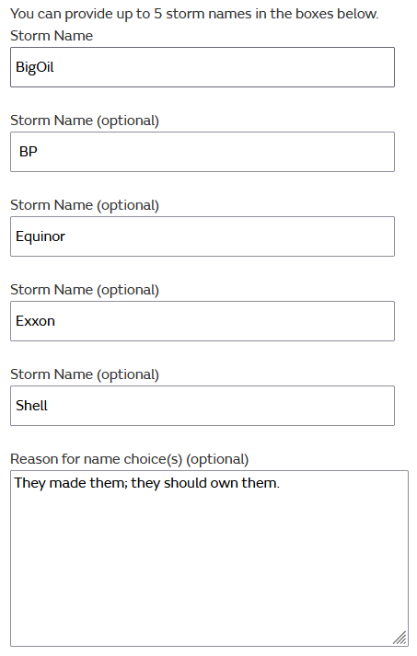Place cursor on the word Equinor

click(x=41, y=236)
